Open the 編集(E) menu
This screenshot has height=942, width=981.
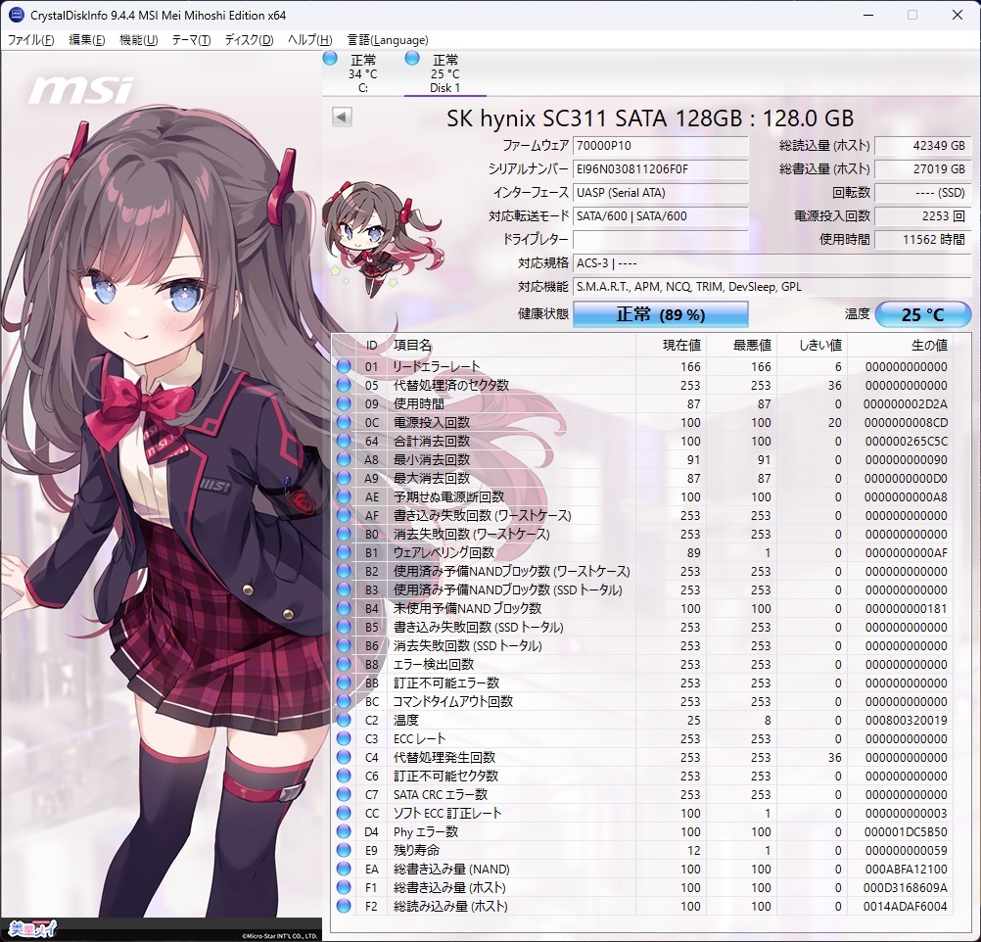86,40
